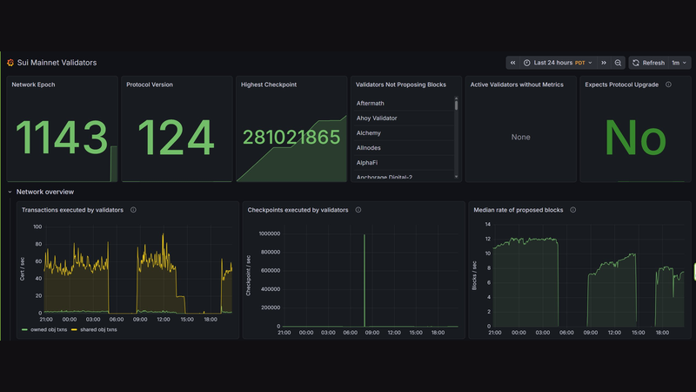Shift time range backward with double-left arrows
696x392 pixels.
click(x=512, y=63)
